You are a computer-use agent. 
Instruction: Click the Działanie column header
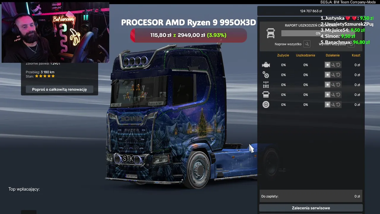click(332, 55)
